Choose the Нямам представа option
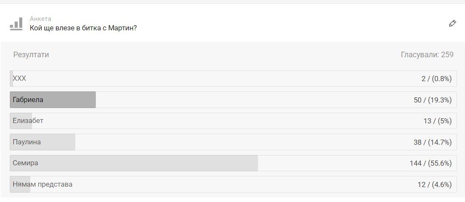The height and width of the screenshot is (202, 465). coord(43,184)
